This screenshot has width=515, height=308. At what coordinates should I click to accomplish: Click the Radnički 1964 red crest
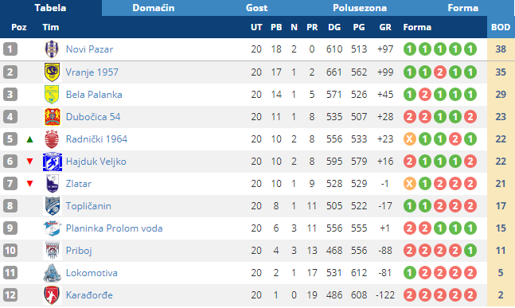[x=52, y=139]
